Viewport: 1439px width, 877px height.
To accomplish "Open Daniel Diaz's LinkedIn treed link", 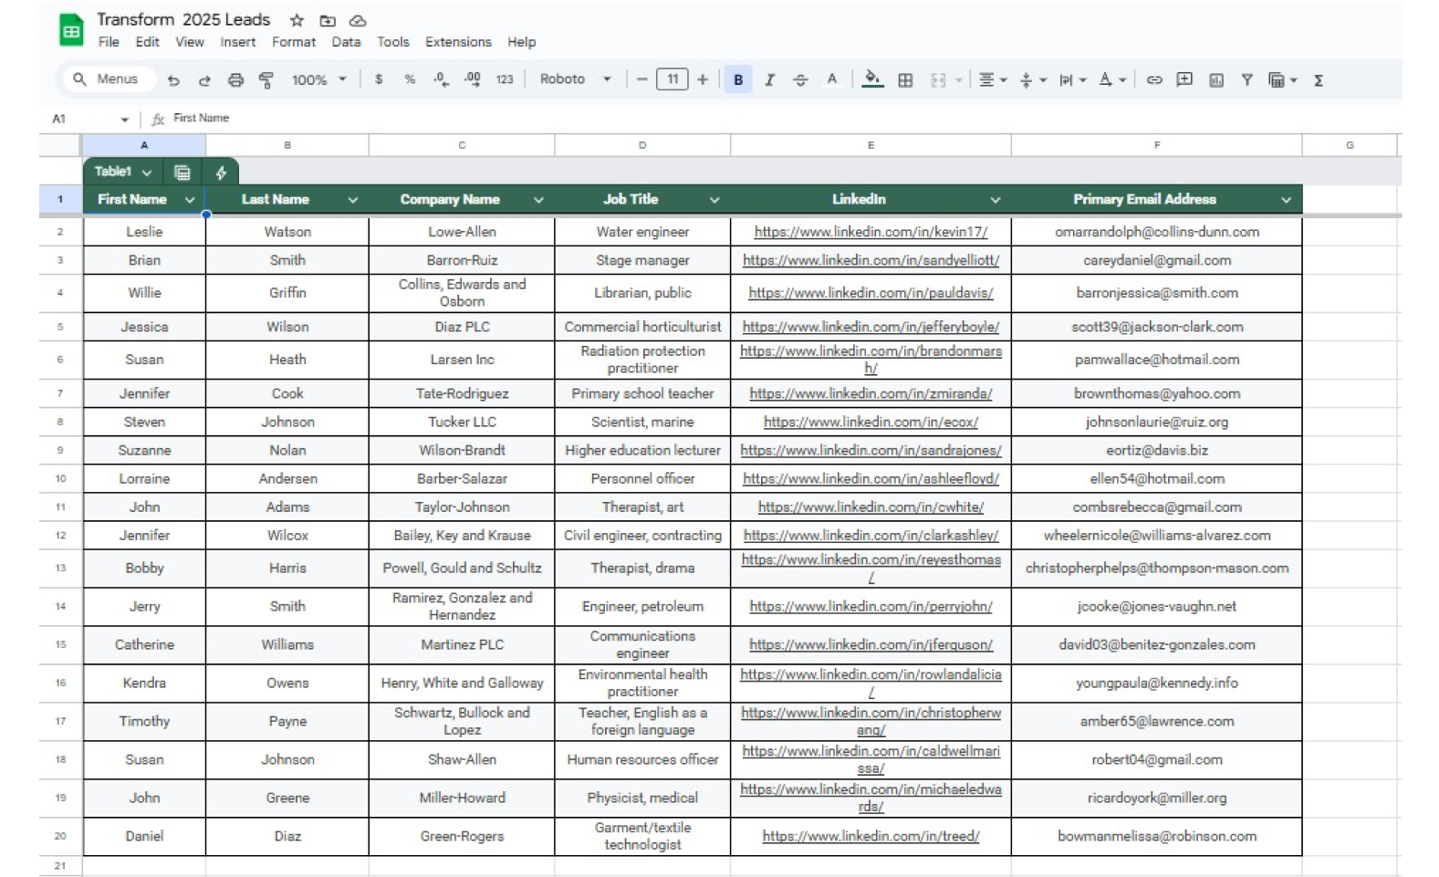I will point(871,836).
